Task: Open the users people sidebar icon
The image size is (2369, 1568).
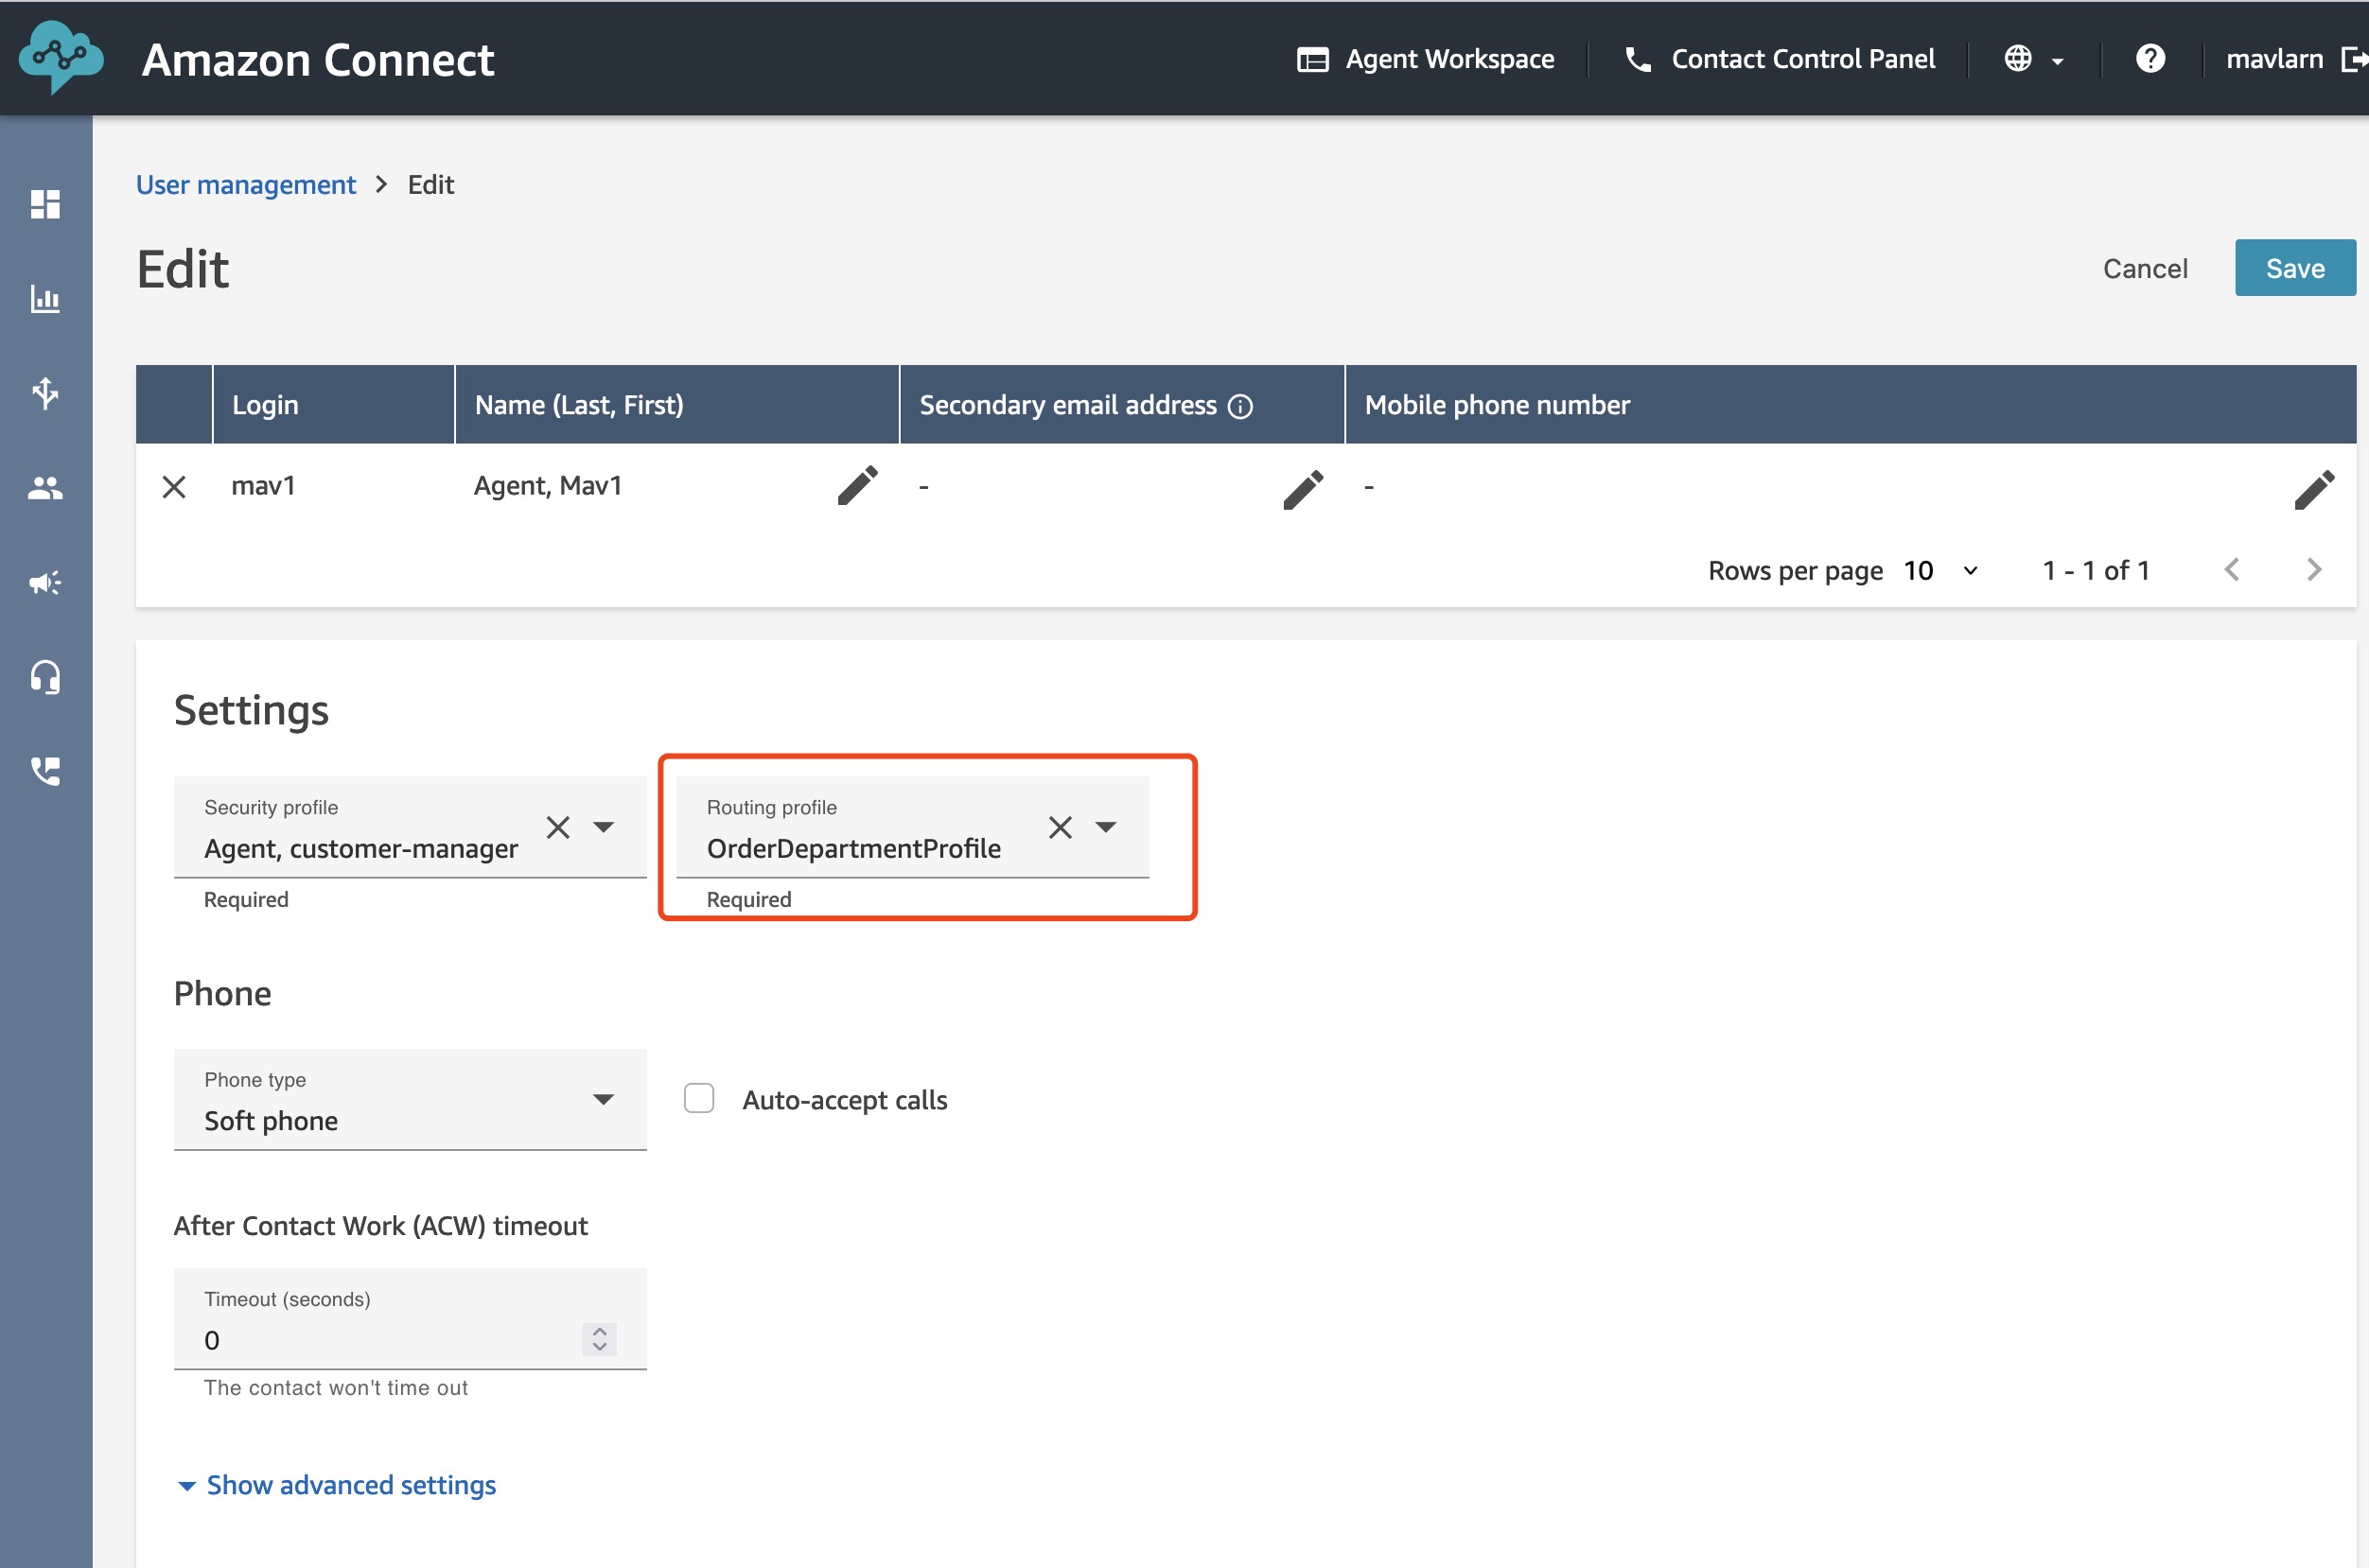Action: (x=45, y=488)
